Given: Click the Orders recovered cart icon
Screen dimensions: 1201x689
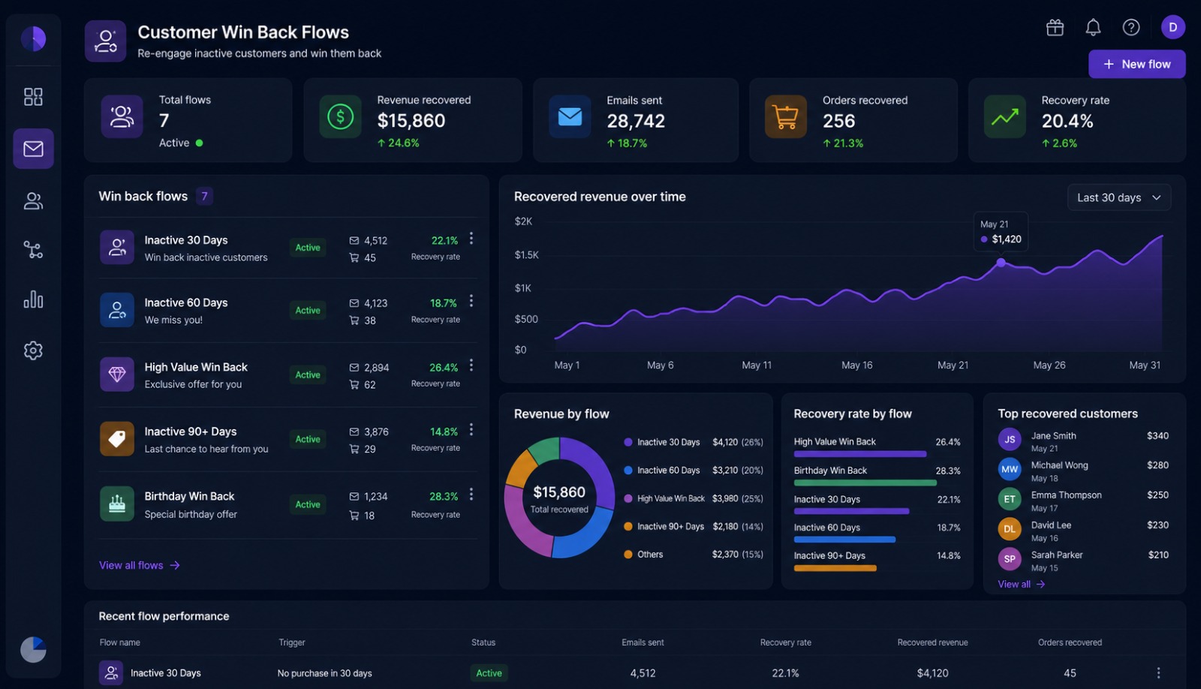Looking at the screenshot, I should coord(785,116).
